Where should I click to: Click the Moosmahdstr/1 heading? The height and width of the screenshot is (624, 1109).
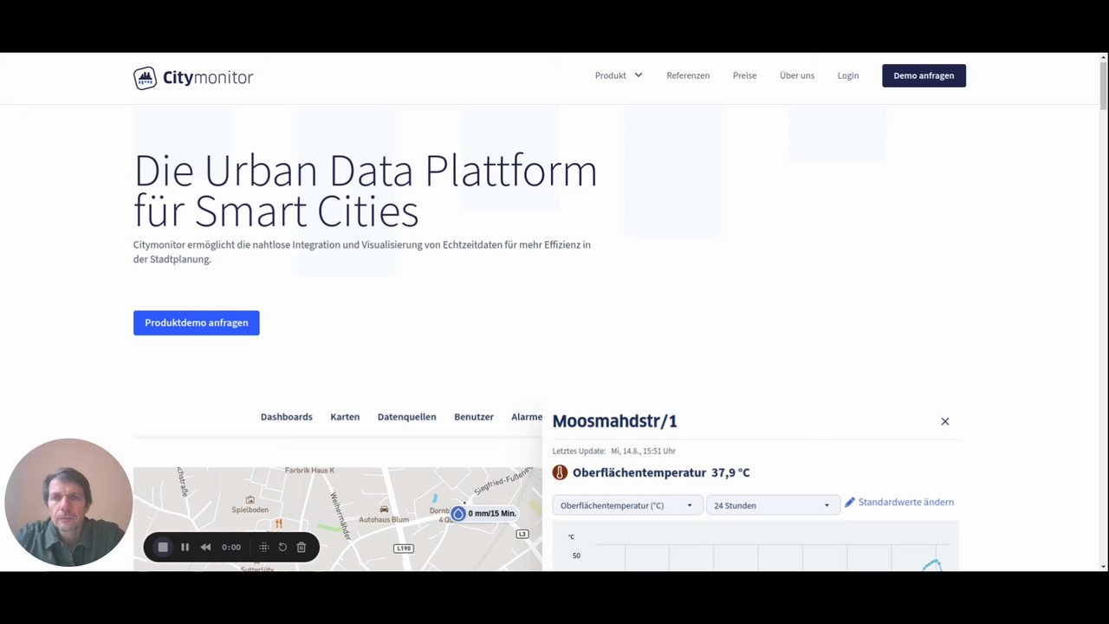(x=614, y=421)
